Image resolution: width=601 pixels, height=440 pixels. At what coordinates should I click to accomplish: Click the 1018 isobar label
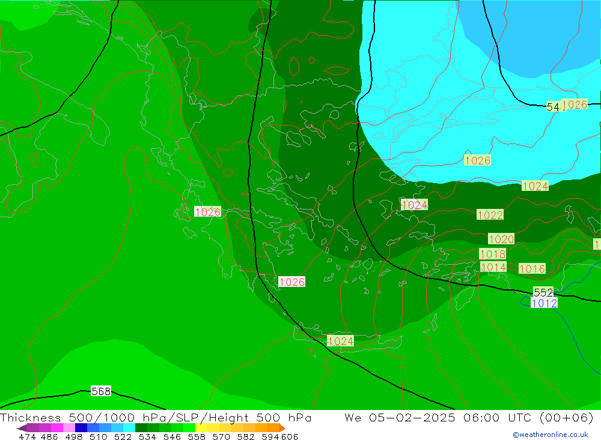click(493, 255)
